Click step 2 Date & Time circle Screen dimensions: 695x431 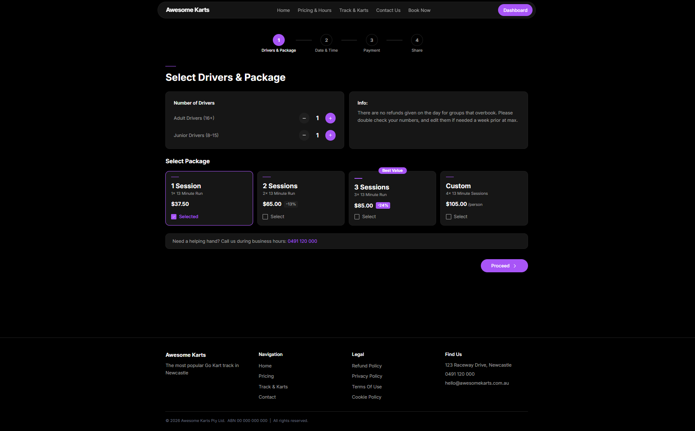click(x=326, y=40)
